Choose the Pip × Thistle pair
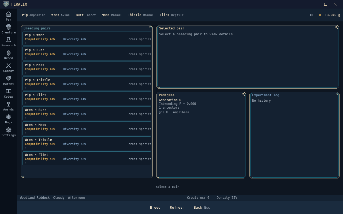343x214 pixels. click(x=87, y=84)
